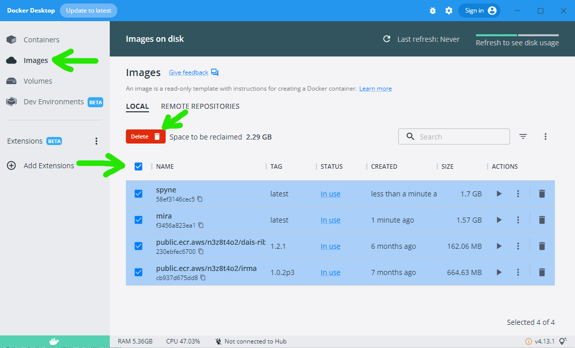Run the spyne image with play icon
The image size is (575, 348).
(499, 193)
